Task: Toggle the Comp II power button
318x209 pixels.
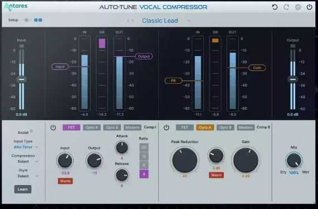Action: tap(167, 127)
